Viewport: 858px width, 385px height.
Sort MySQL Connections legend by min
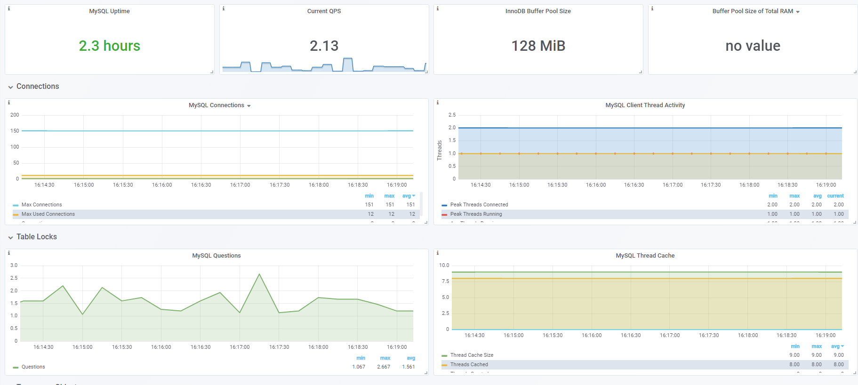pyautogui.click(x=369, y=196)
